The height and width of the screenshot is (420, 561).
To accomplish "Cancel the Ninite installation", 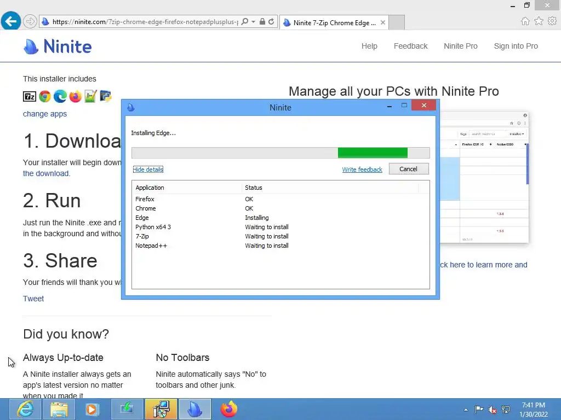I will (x=409, y=169).
